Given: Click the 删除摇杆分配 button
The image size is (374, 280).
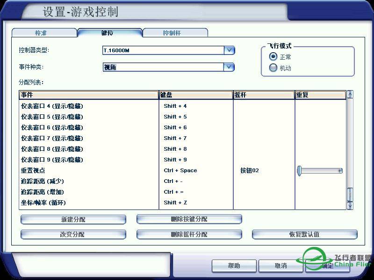Looking at the screenshot, I should click(x=189, y=234).
